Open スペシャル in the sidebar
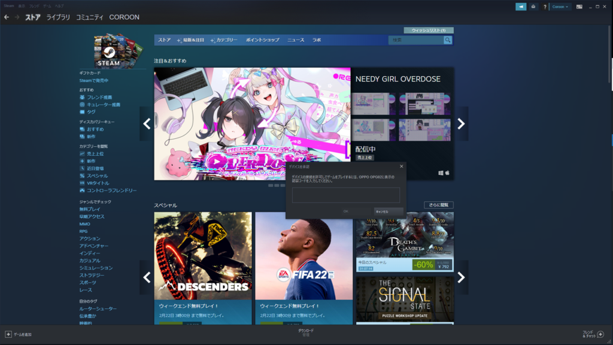The width and height of the screenshot is (613, 345). (97, 176)
